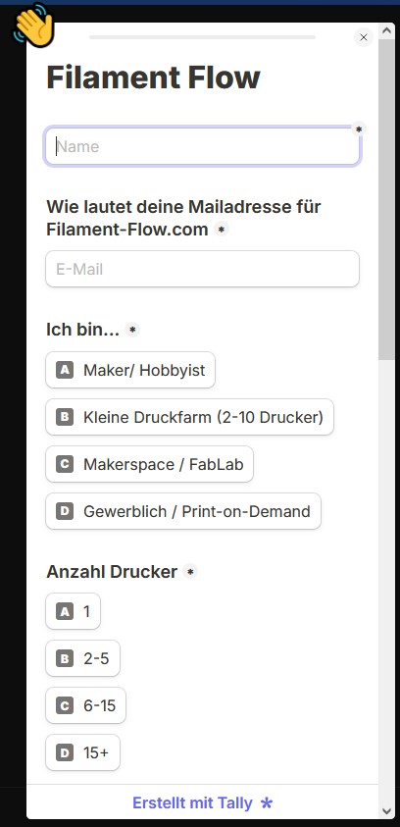Close the Filament Flow form popup
This screenshot has width=400, height=827.
[363, 37]
